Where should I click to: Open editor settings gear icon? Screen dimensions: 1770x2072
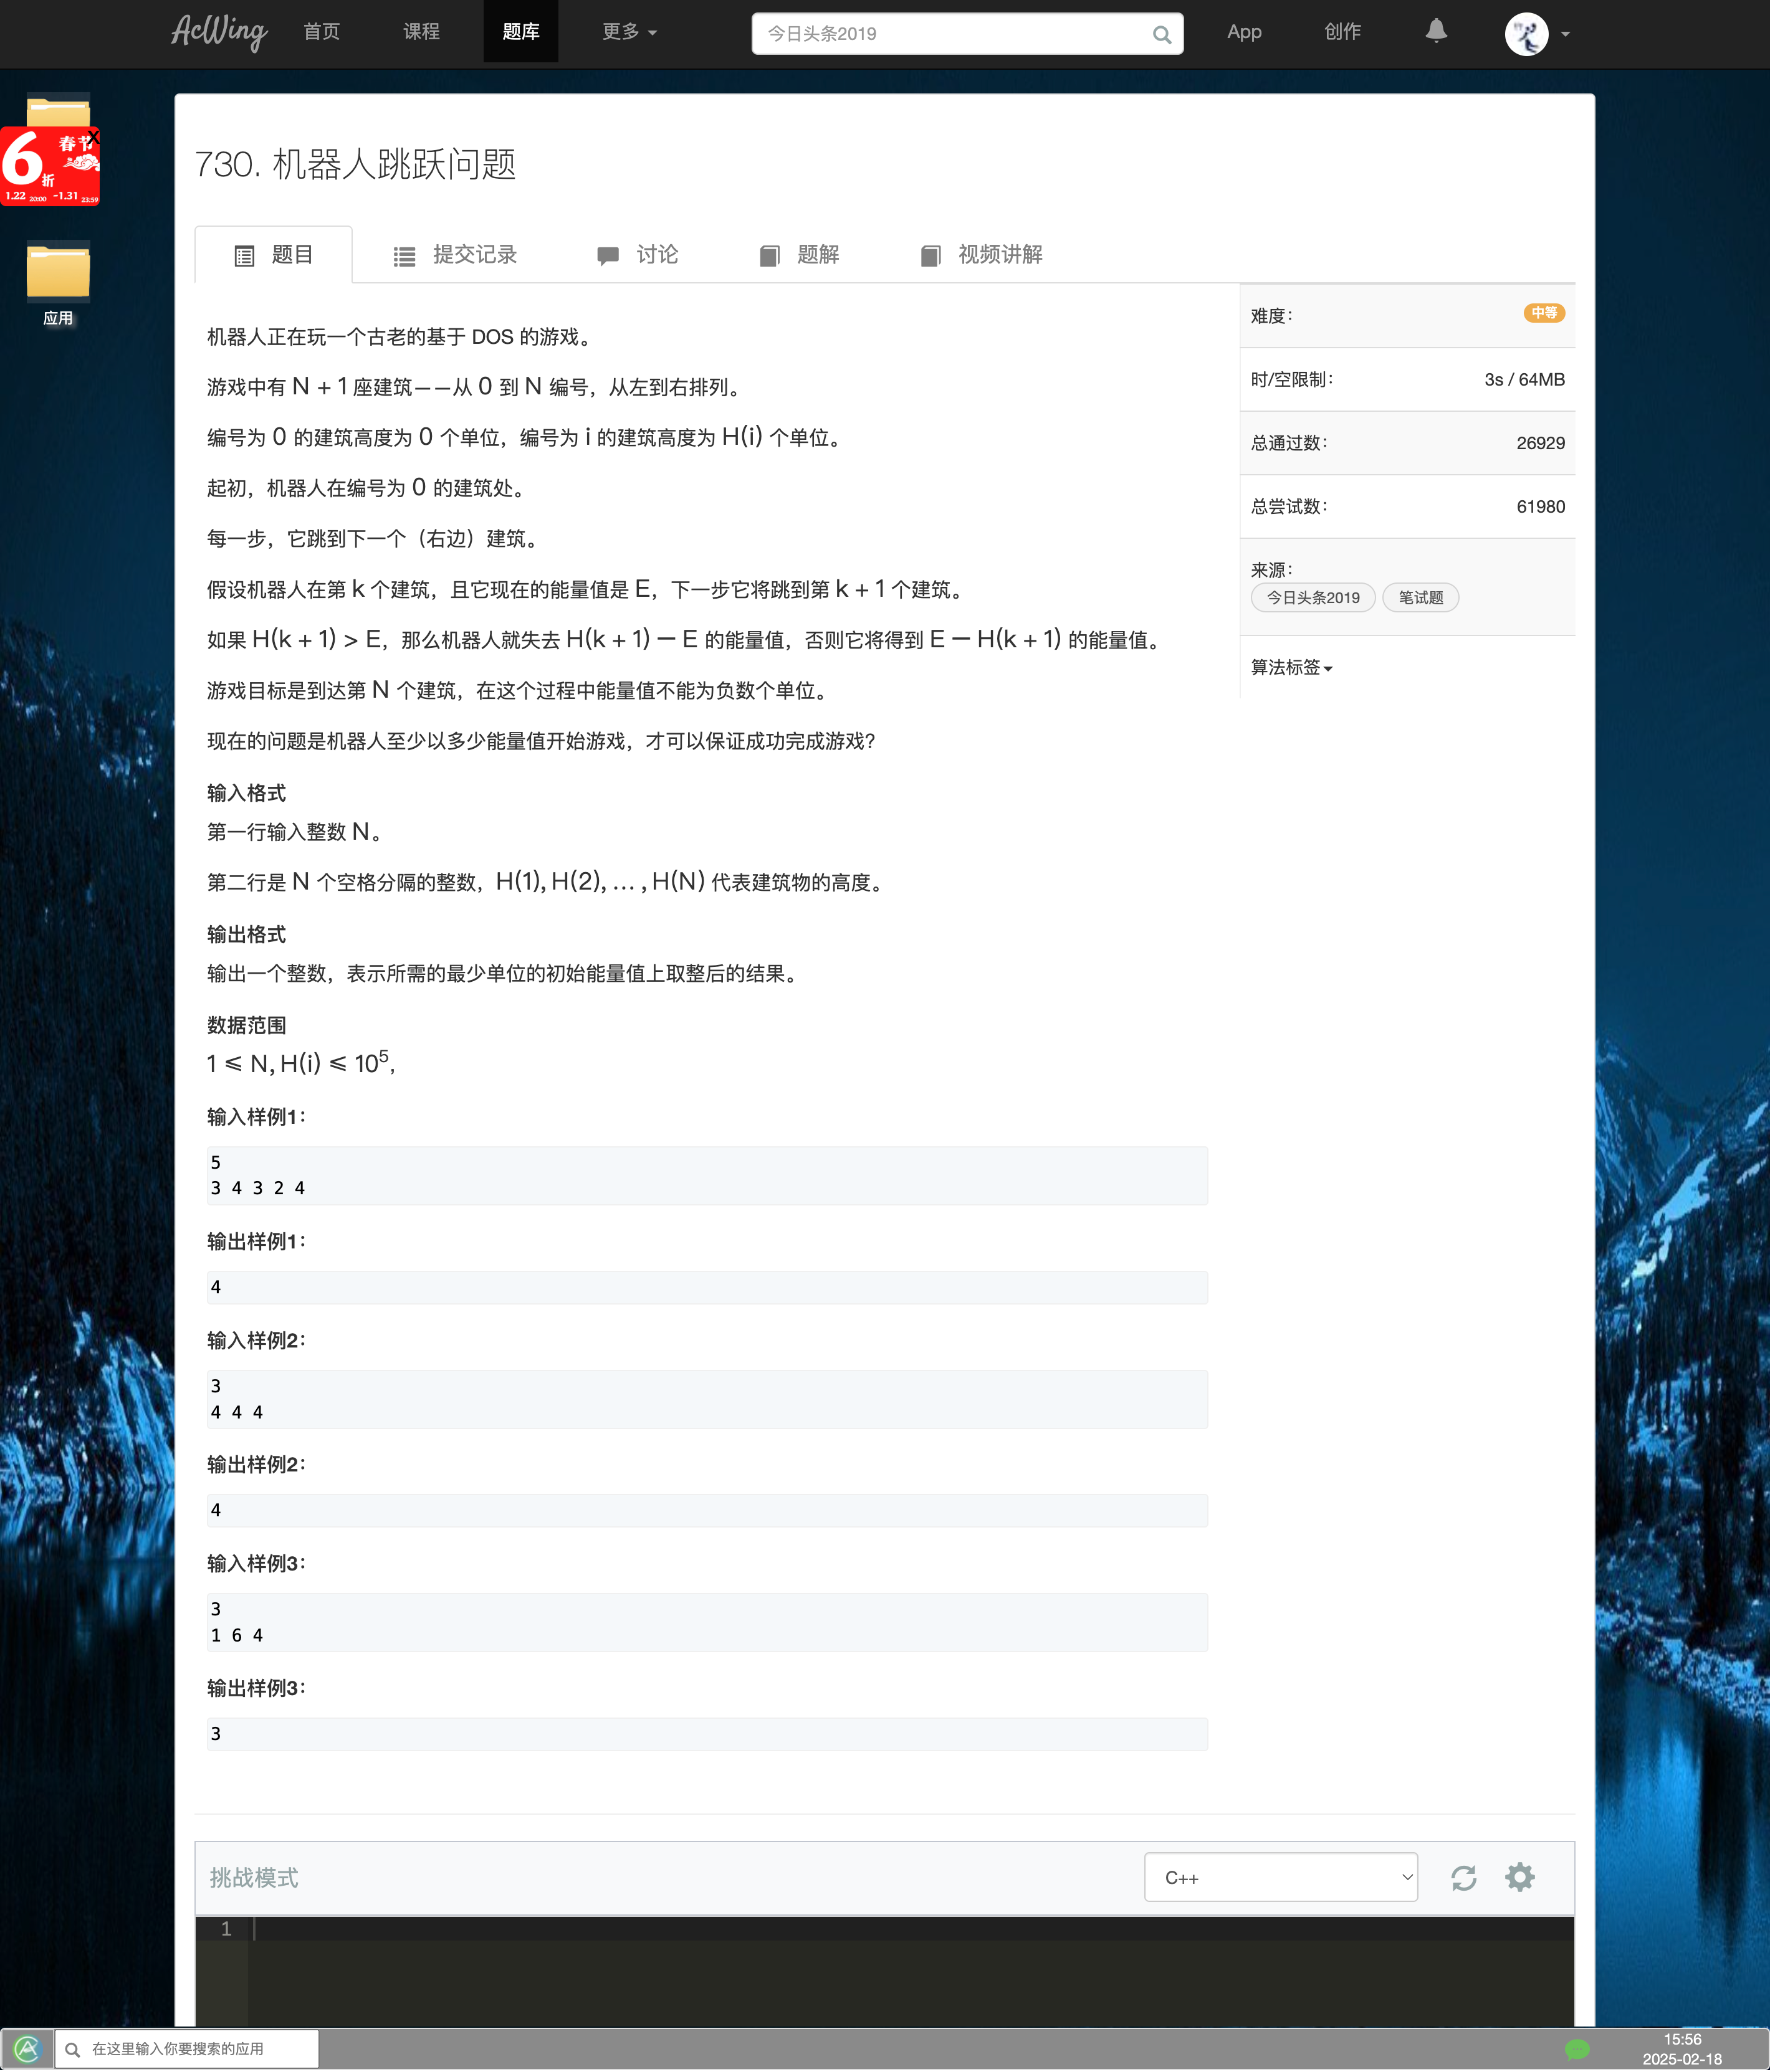(x=1519, y=1878)
